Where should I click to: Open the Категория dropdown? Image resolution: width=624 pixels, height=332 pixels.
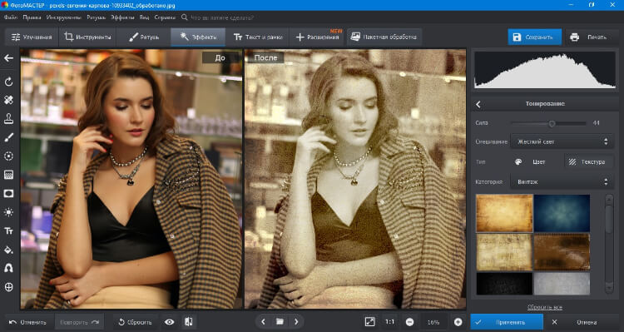562,182
